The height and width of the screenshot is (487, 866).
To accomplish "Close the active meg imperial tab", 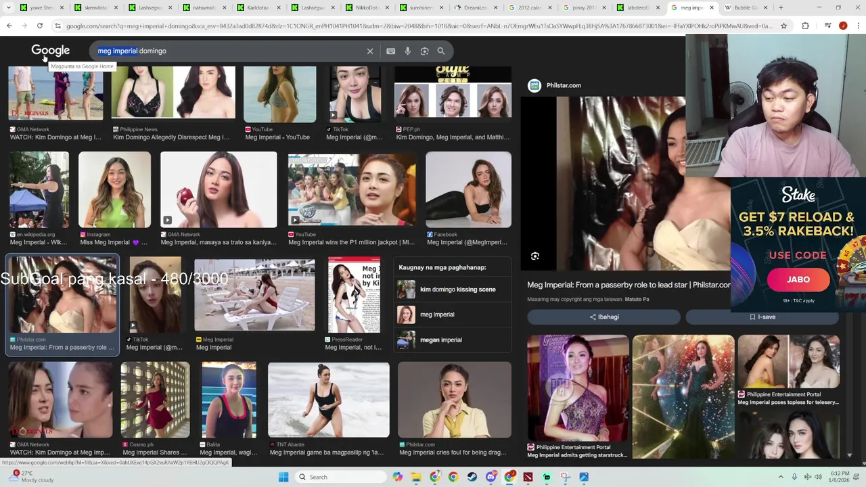I will point(711,7).
